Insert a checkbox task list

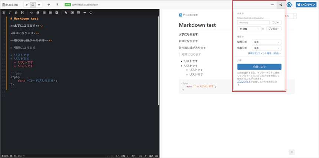56,12
